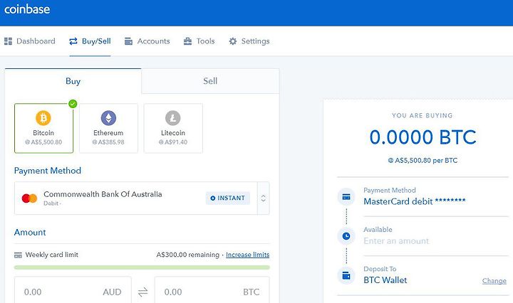Click the Amount heading
Screen dimensions: 513x303
(x=30, y=233)
